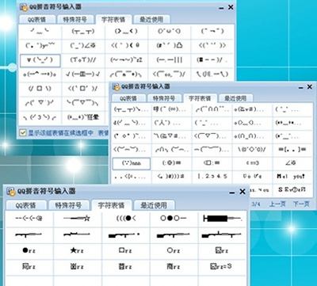Viewport: 317px width, 286px height.
Task: Click the 3/4 page indicator
Action: [x=255, y=204]
